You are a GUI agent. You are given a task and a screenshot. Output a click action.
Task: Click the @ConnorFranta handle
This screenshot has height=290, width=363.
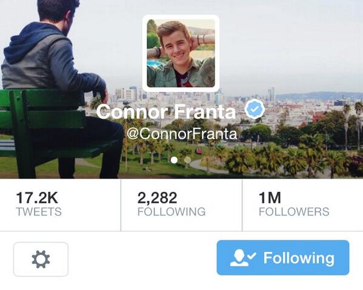[x=182, y=134]
